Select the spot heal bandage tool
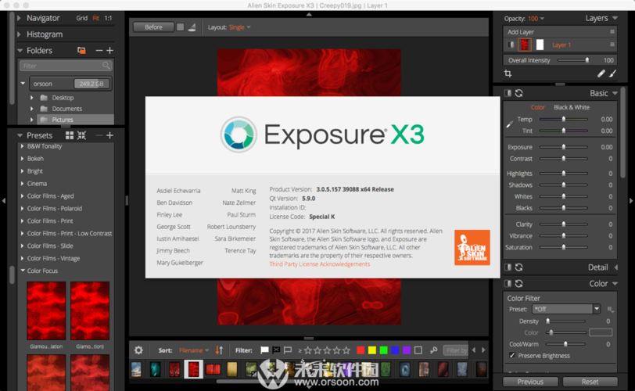The height and width of the screenshot is (391, 635). (601, 74)
